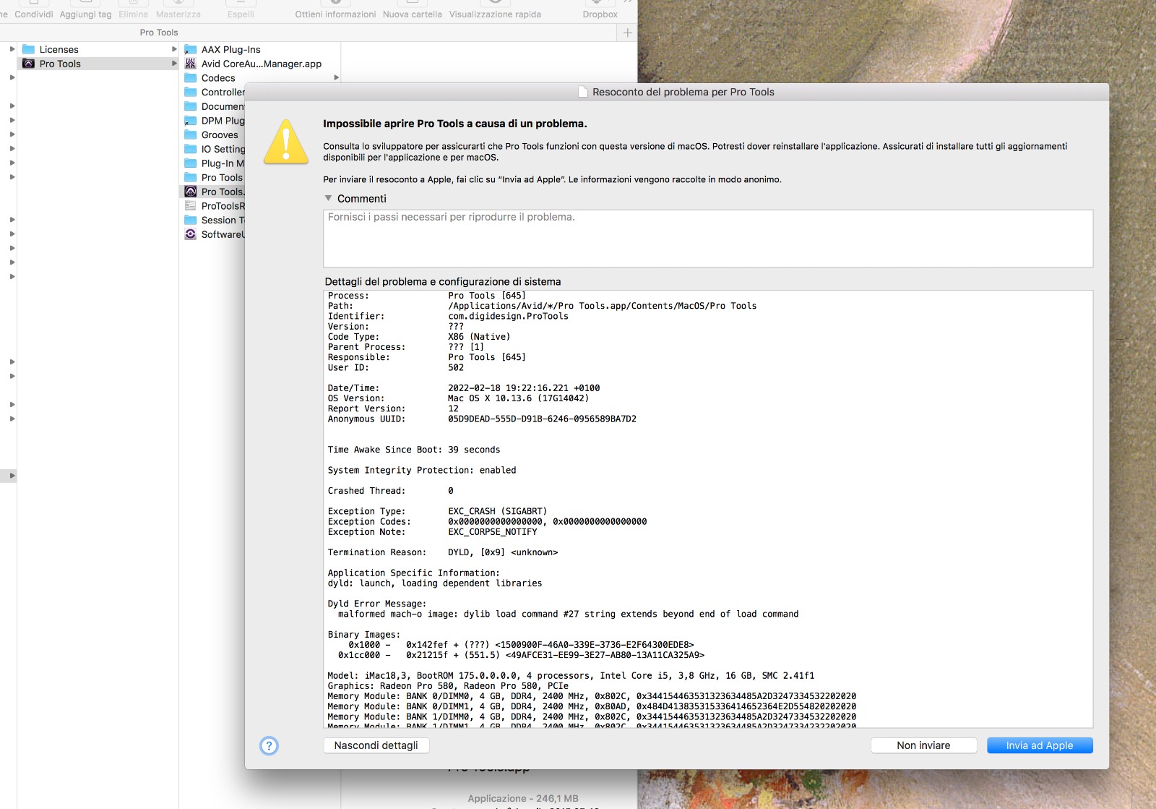Click the document icon in report title
1156x809 pixels.
click(x=583, y=92)
